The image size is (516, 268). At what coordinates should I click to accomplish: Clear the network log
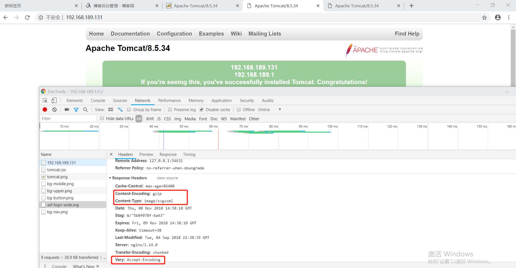click(x=54, y=109)
